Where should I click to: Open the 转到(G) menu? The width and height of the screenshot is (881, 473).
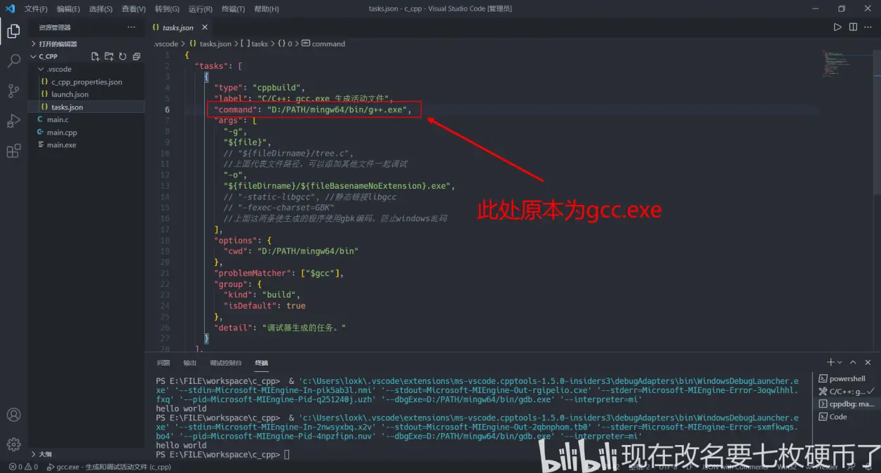[x=167, y=9]
